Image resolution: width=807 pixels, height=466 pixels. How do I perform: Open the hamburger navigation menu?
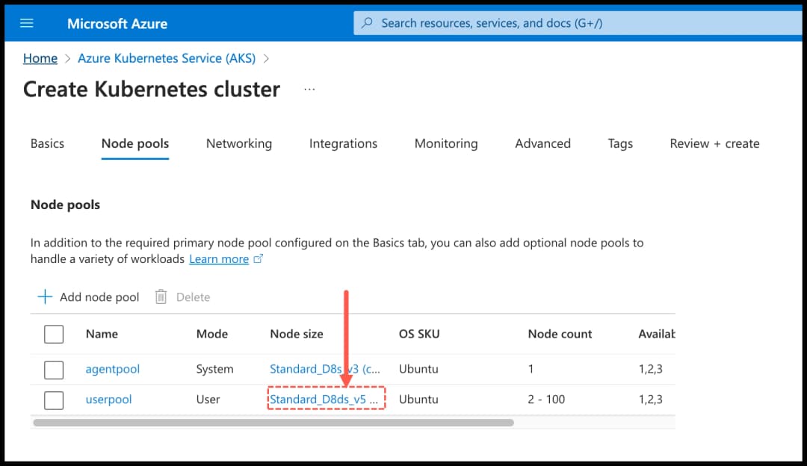[x=26, y=22]
